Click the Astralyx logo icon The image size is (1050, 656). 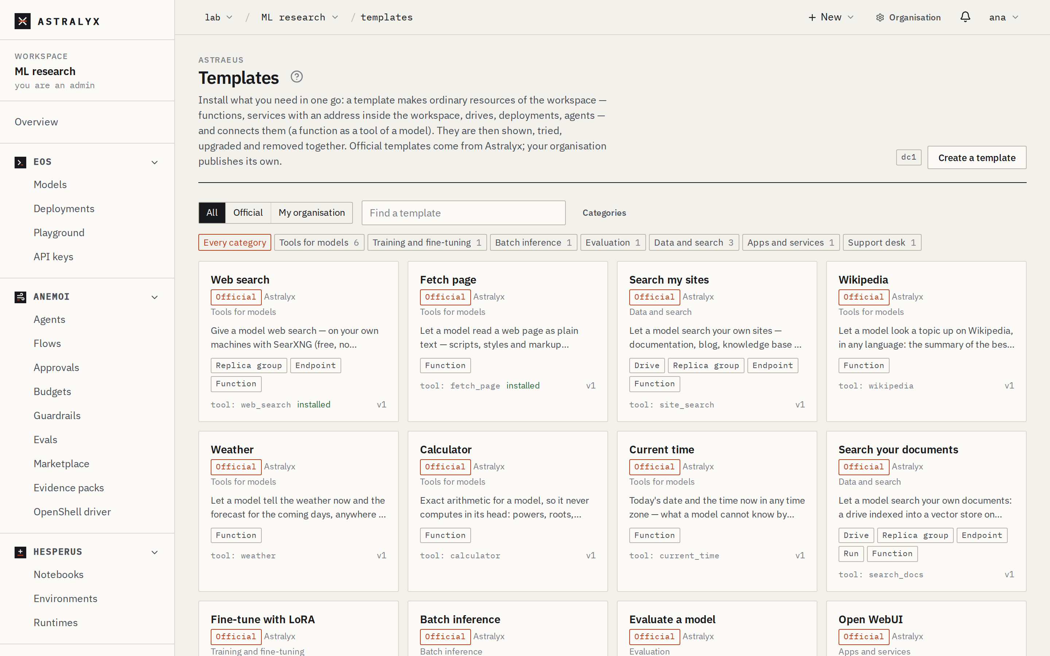point(23,21)
